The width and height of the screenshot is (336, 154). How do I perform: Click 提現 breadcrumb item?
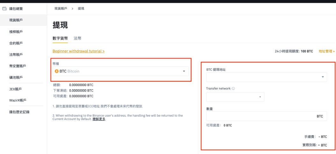point(81,9)
